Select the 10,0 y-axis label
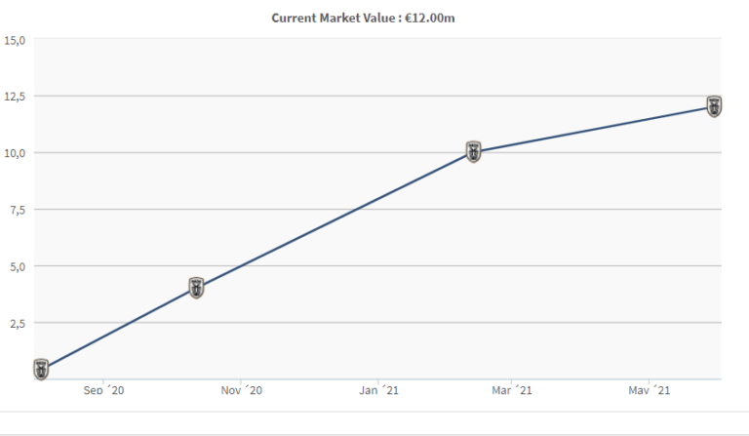This screenshot has height=436, width=749. coord(15,153)
